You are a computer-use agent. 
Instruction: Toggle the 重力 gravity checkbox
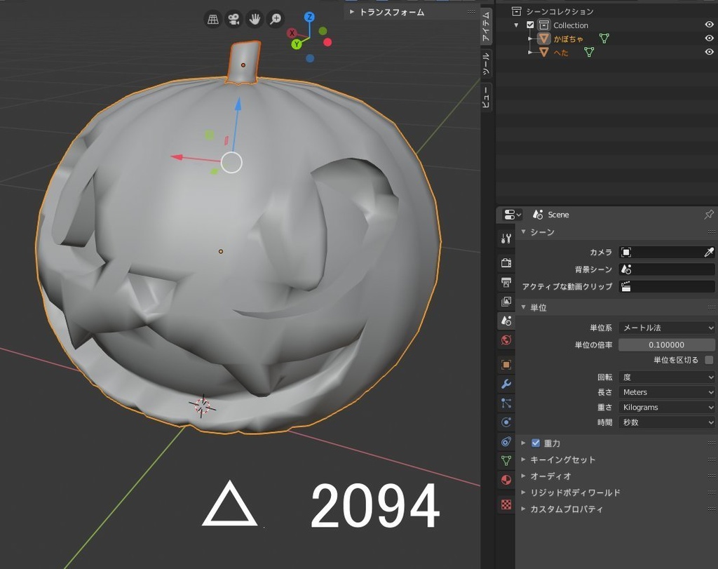[535, 443]
